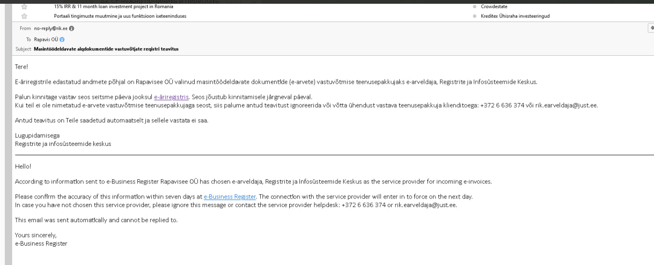The image size is (654, 265).
Task: Open the e-Business Register link
Action: click(230, 197)
